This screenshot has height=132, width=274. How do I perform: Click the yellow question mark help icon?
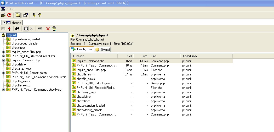(39, 15)
